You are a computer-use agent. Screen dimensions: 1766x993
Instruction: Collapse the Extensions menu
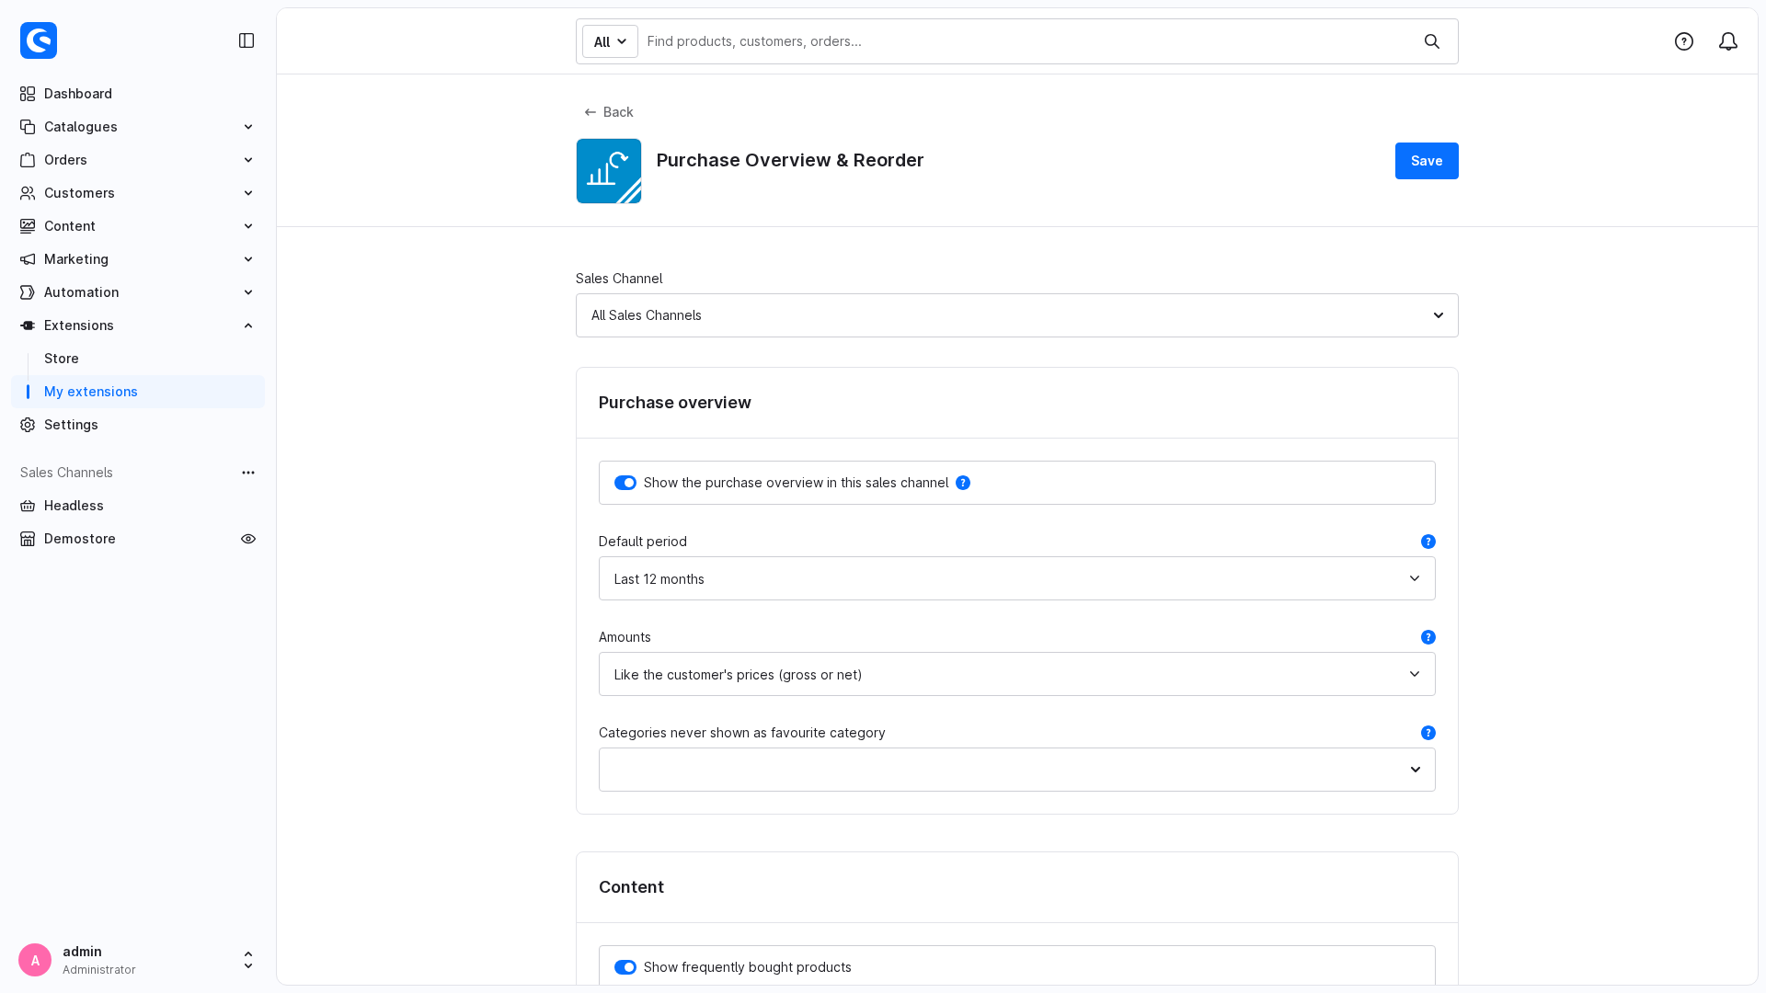point(138,325)
